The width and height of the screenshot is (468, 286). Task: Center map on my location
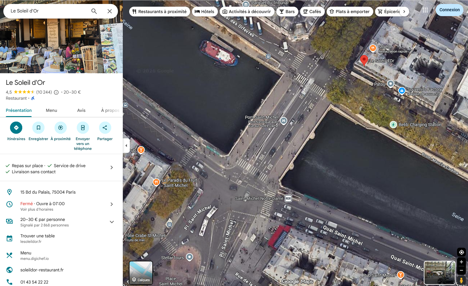point(461,252)
